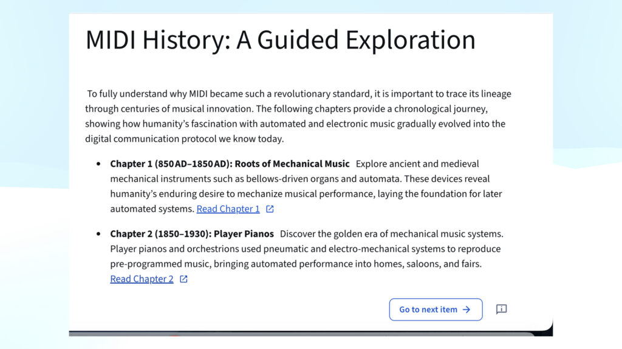Open the Read Chapter 1 link
This screenshot has width=622, height=349.
click(x=228, y=209)
